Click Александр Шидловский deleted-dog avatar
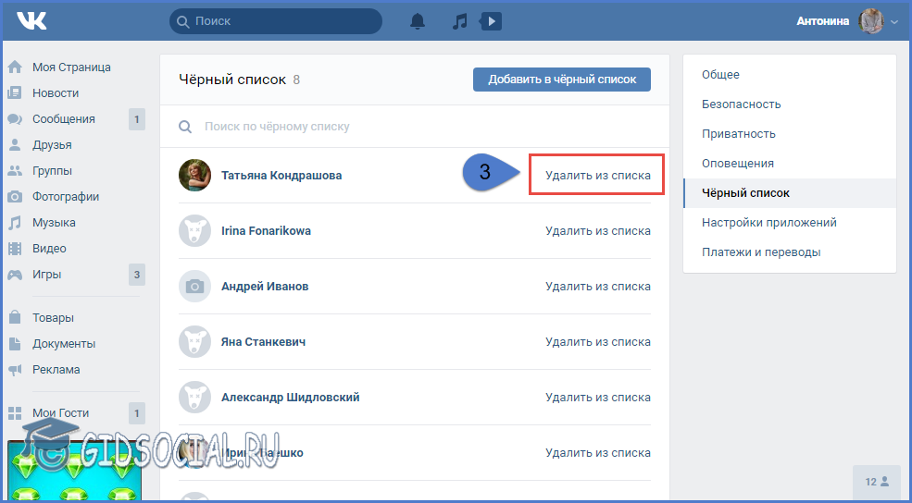This screenshot has width=912, height=503. (x=194, y=398)
